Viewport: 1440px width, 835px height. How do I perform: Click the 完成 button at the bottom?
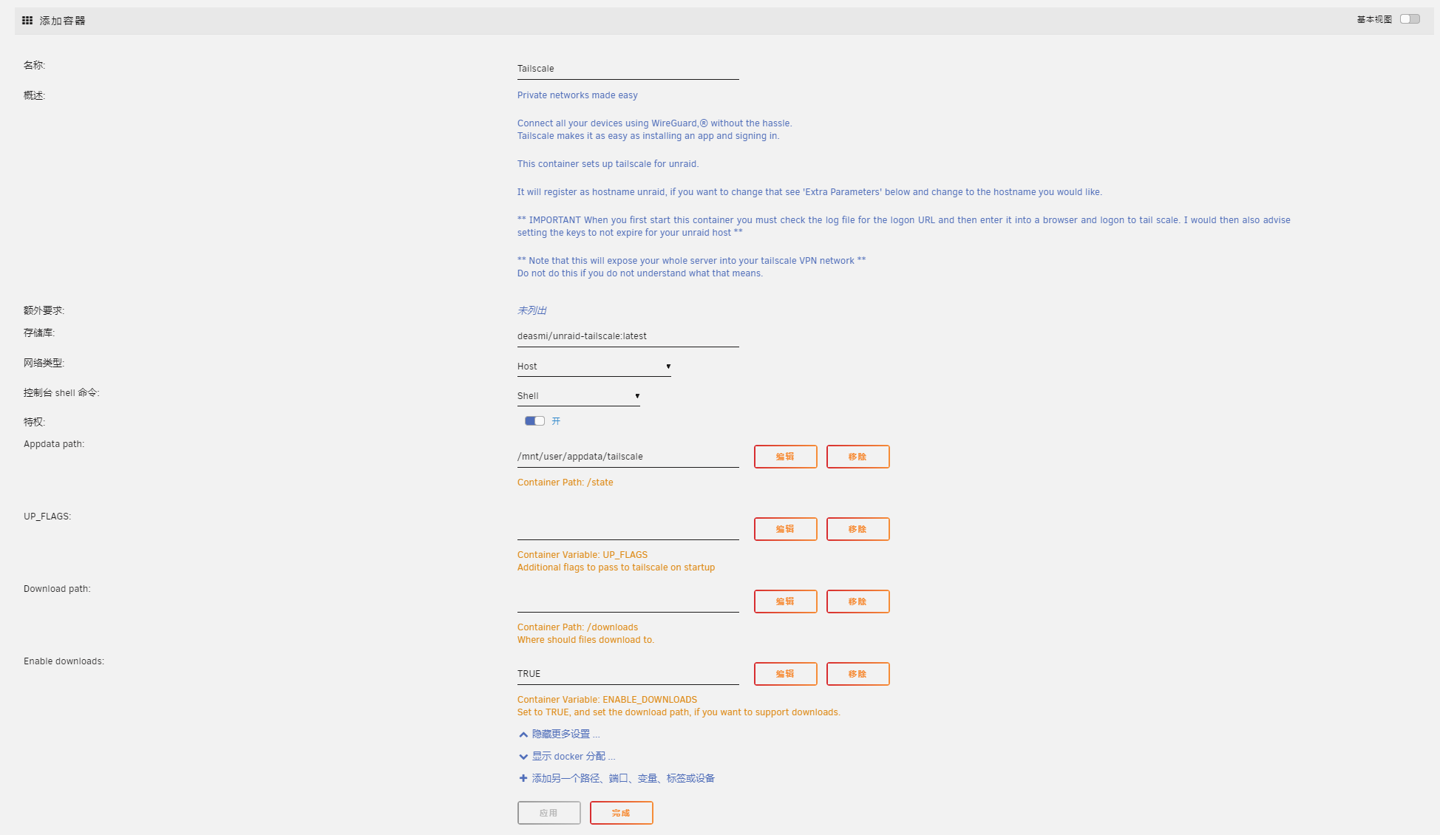(x=621, y=812)
